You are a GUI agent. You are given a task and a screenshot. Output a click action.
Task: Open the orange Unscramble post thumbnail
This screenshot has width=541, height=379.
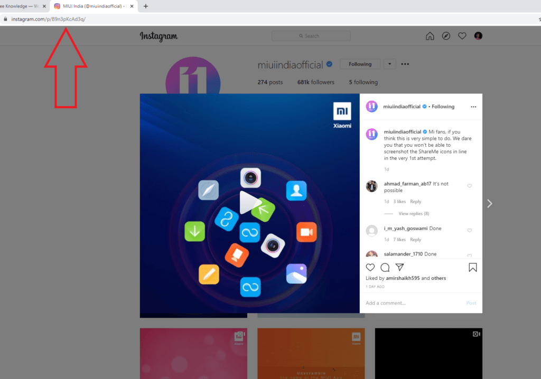(x=311, y=354)
